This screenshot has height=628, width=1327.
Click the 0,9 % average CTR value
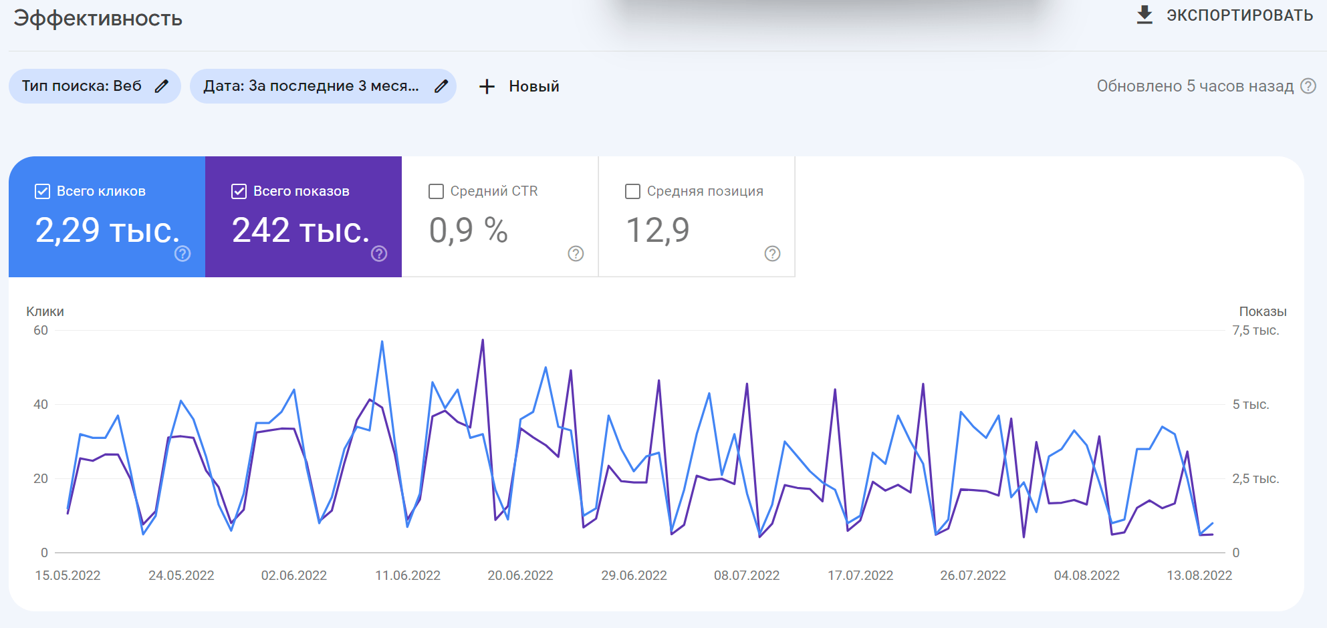tap(468, 230)
